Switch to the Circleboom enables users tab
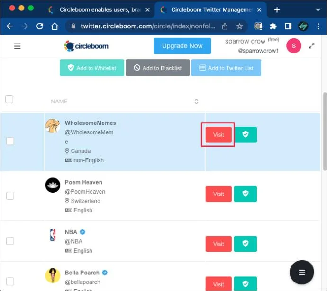 click(98, 10)
